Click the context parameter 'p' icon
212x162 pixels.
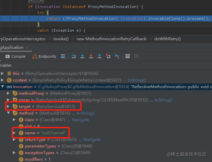[9, 80]
